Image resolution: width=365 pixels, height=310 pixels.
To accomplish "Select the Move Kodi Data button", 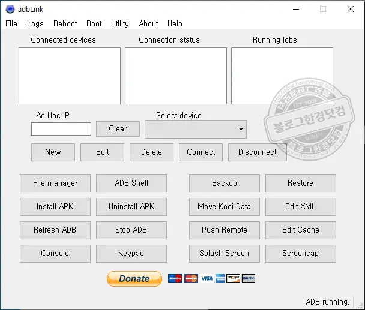I will 224,206.
